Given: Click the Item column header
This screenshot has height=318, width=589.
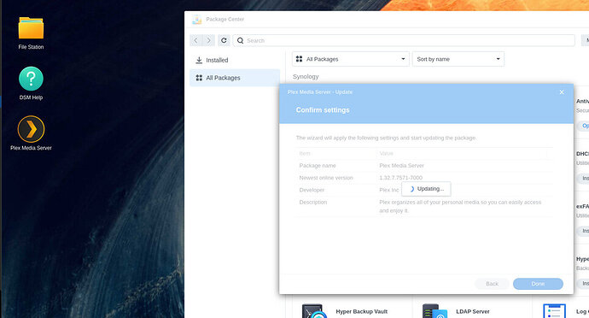Looking at the screenshot, I should pyautogui.click(x=305, y=154).
